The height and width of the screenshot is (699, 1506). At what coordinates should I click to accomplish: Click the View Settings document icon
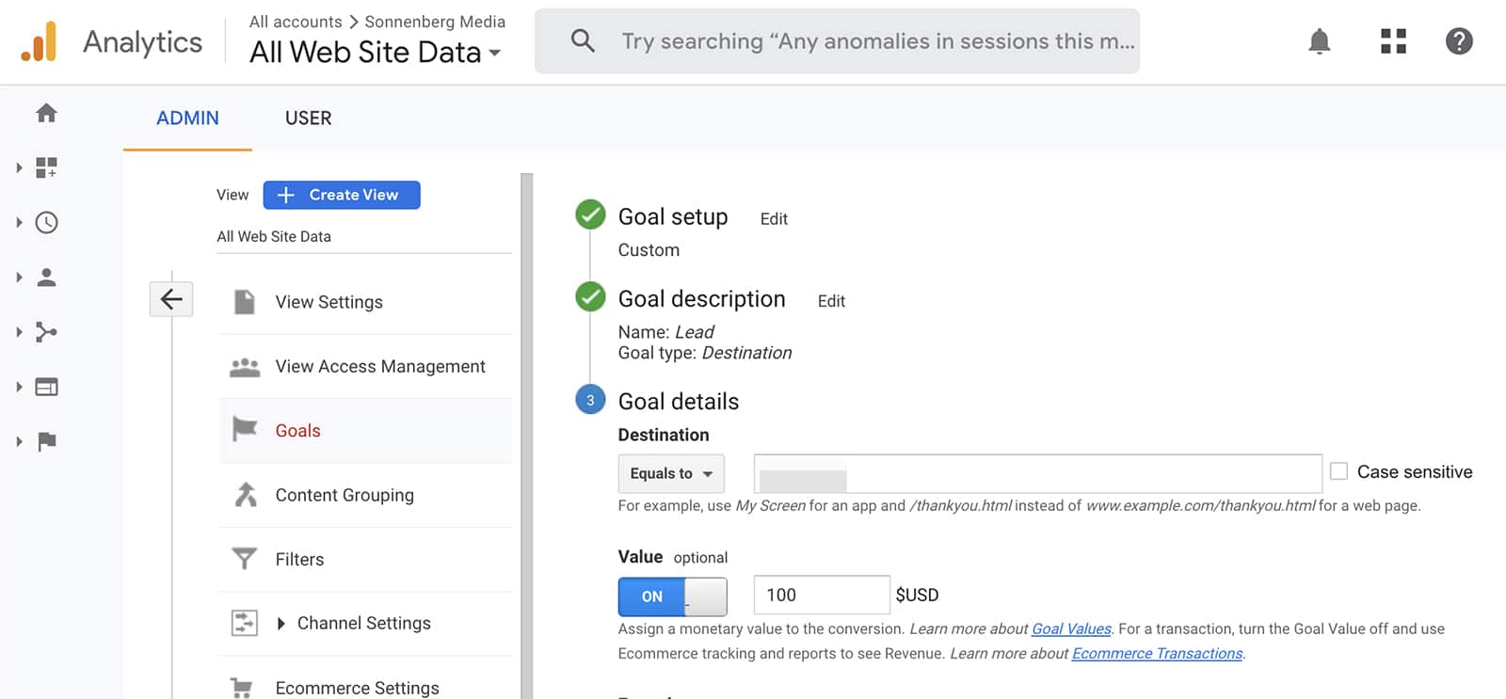(x=245, y=302)
